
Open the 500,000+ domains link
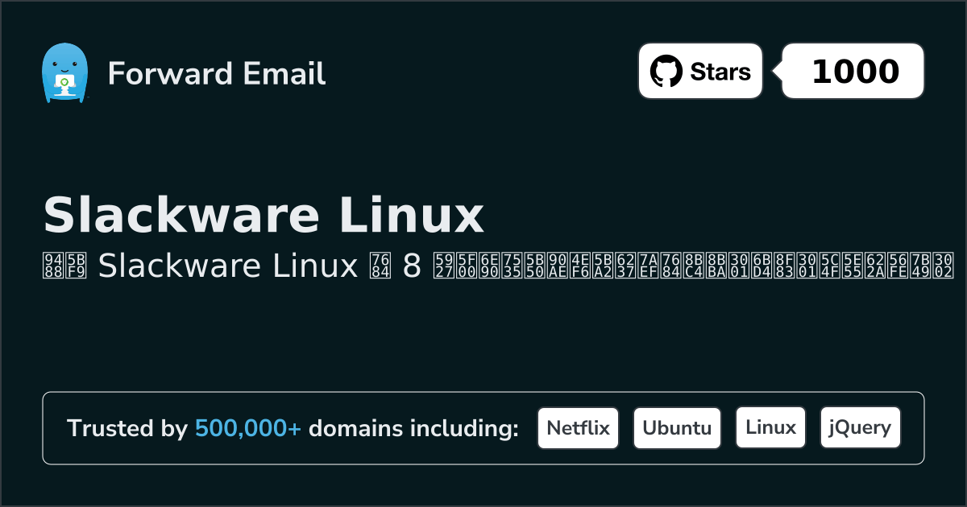tap(248, 428)
